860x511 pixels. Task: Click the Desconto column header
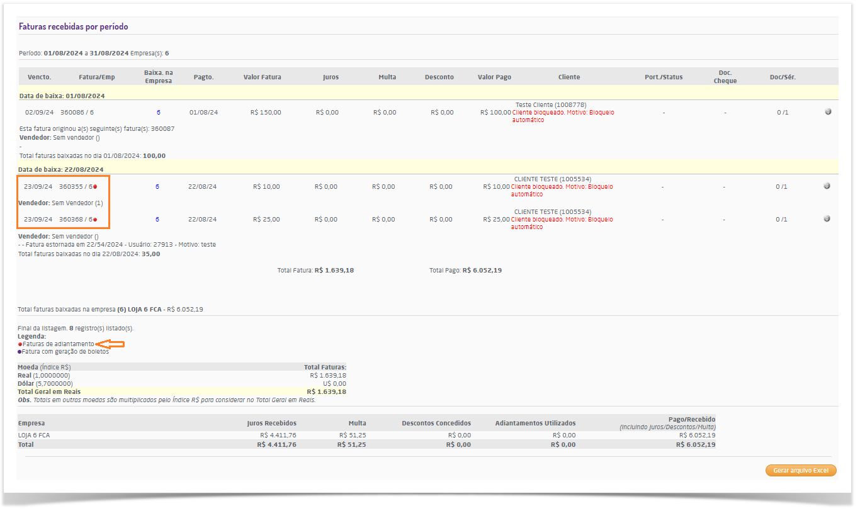[439, 77]
